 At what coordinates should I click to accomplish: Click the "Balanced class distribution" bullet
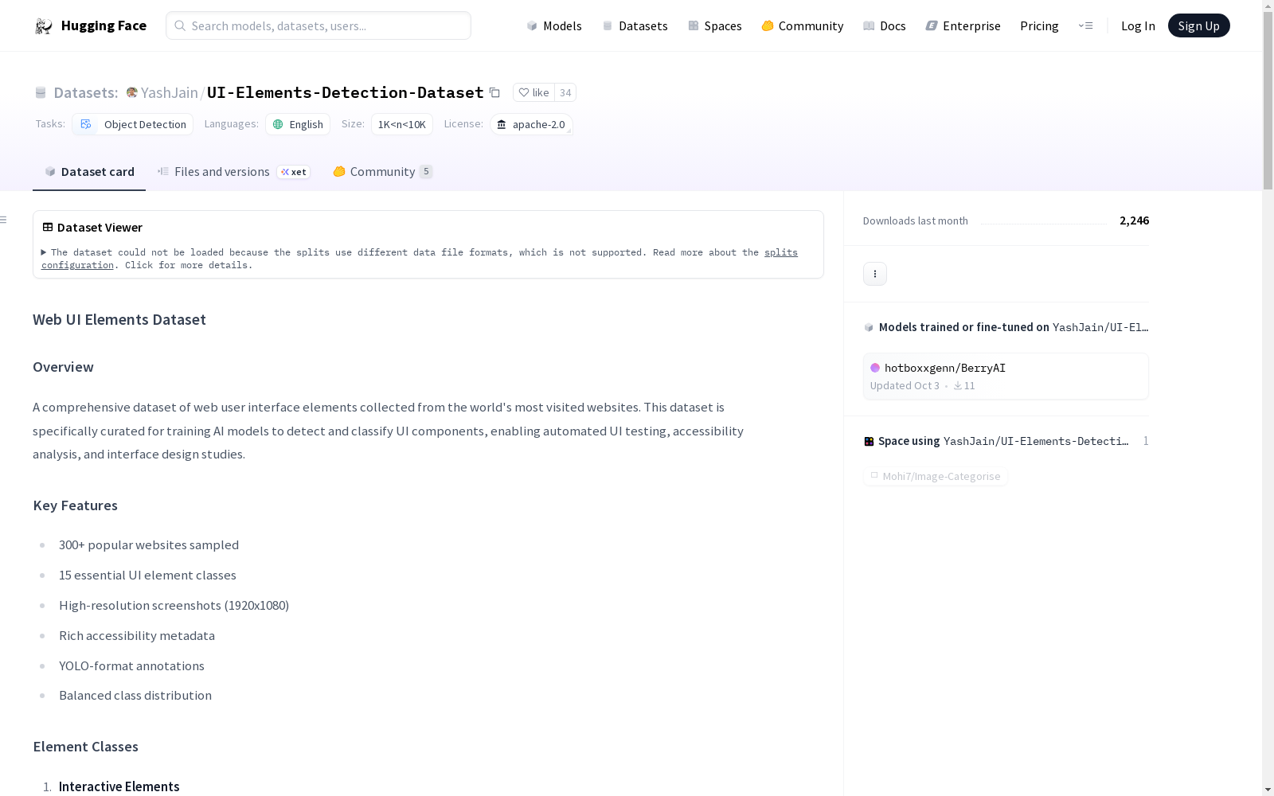pos(135,695)
